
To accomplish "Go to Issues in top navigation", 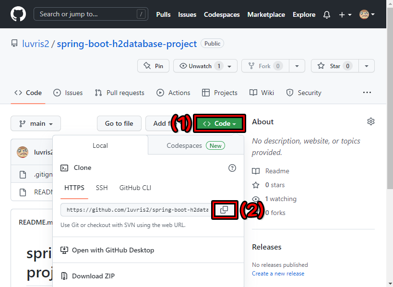I will [x=187, y=14].
